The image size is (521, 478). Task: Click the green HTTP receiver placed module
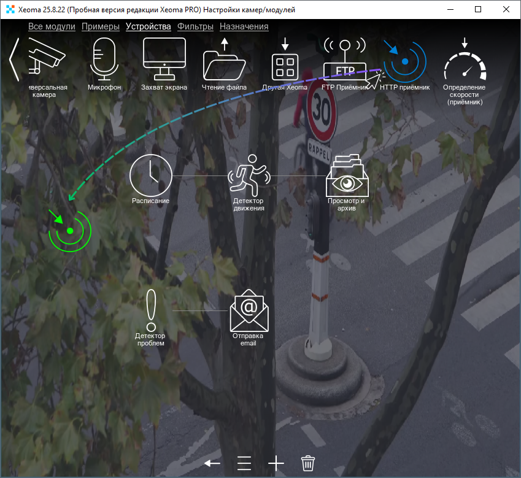[x=70, y=231]
